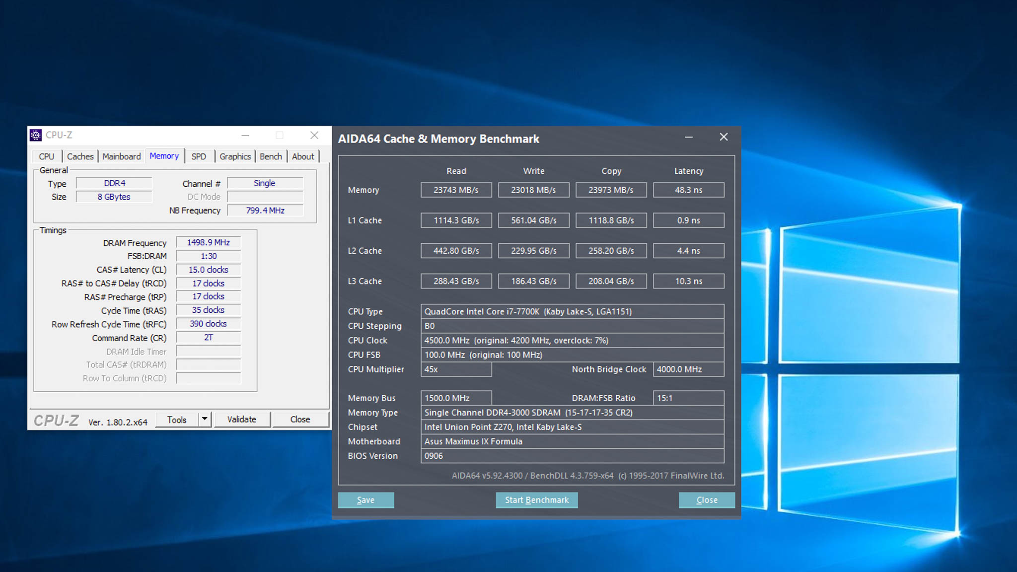Screen dimensions: 1017x572
Task: Switch to the Caches tab
Action: pos(80,156)
